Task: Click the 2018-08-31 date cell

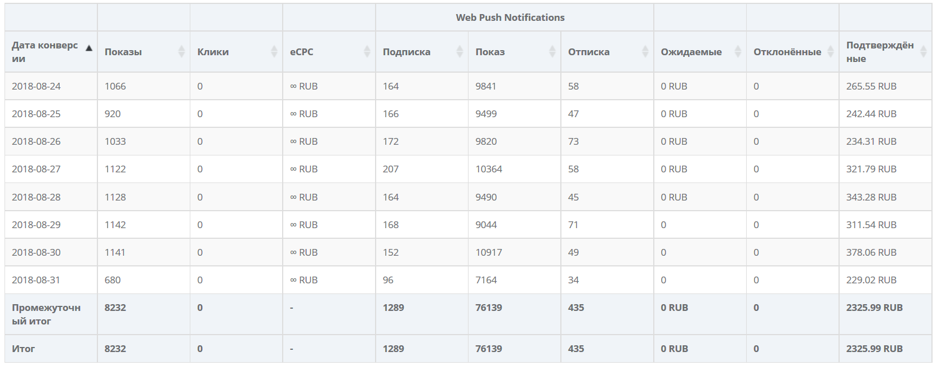Action: [36, 280]
